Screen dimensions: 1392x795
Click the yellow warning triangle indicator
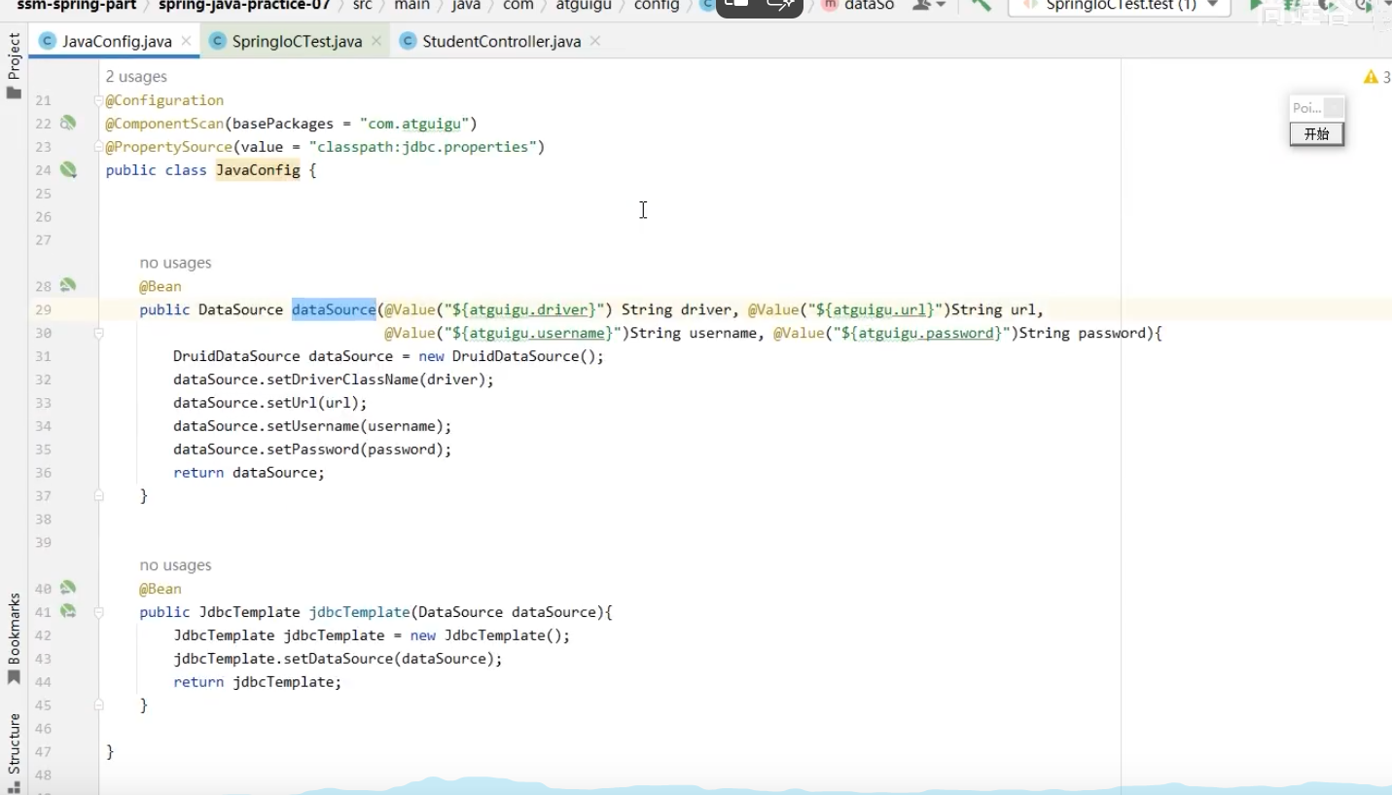coord(1371,77)
